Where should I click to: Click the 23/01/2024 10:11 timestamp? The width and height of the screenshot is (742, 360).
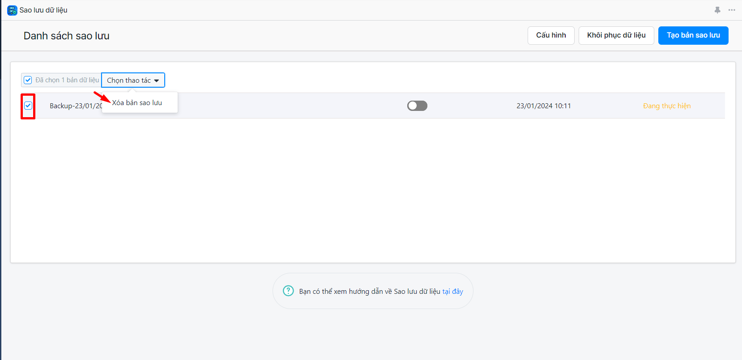544,106
